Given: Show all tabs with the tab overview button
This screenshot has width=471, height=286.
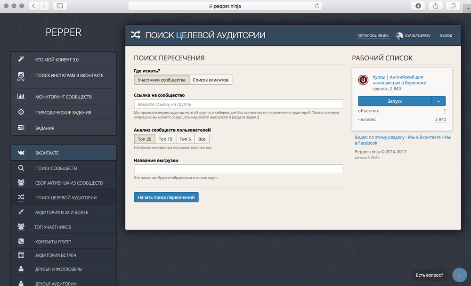Looking at the screenshot, I should pyautogui.click(x=453, y=6).
